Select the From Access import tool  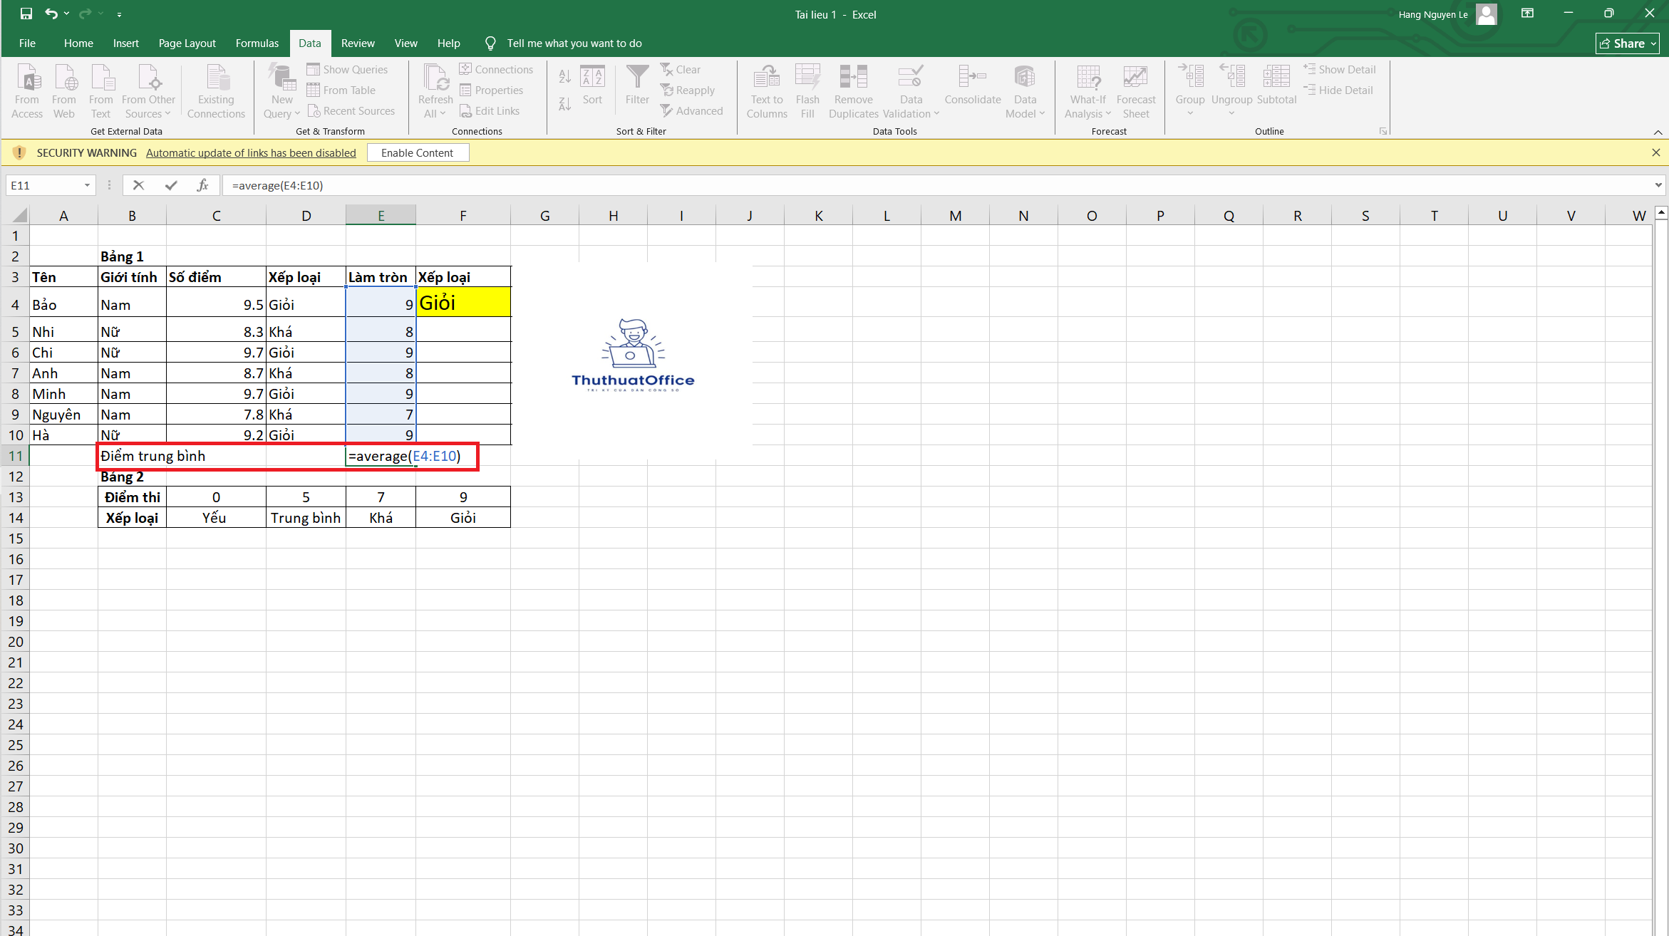(x=26, y=89)
